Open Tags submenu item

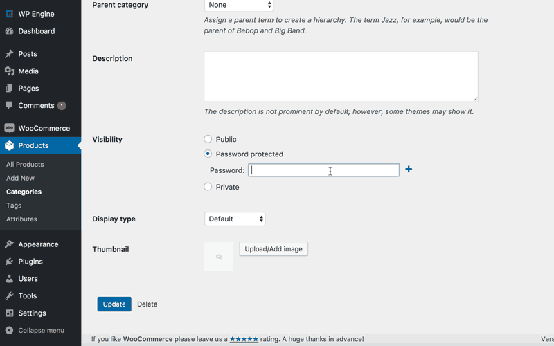[14, 206]
